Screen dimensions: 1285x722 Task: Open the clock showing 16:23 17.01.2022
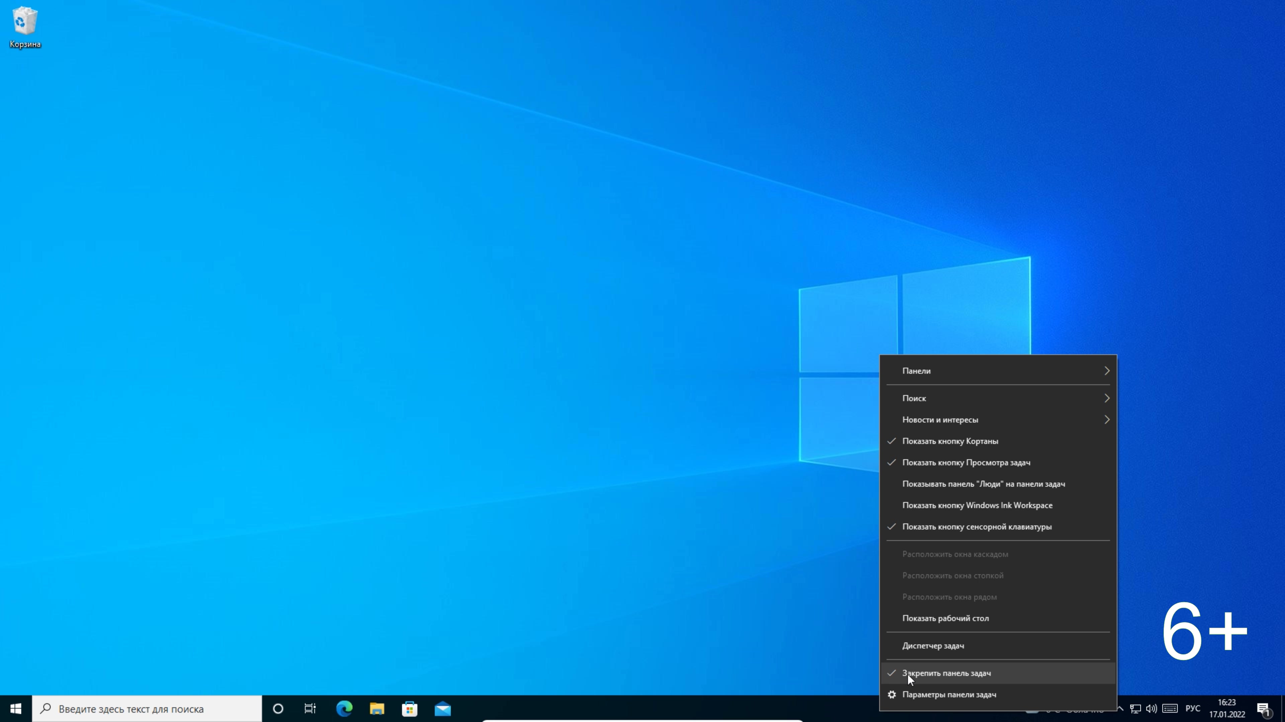[x=1227, y=709]
